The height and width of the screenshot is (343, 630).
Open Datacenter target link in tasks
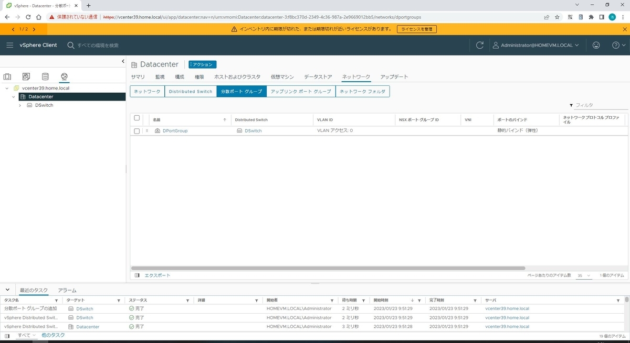(87, 327)
